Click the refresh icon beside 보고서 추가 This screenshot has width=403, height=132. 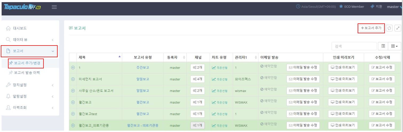coord(390,28)
